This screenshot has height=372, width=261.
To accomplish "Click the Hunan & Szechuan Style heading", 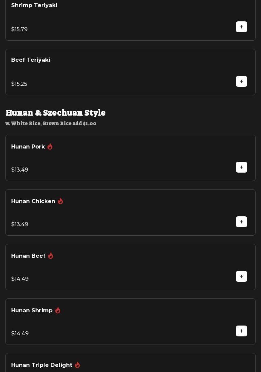I will tap(56, 113).
